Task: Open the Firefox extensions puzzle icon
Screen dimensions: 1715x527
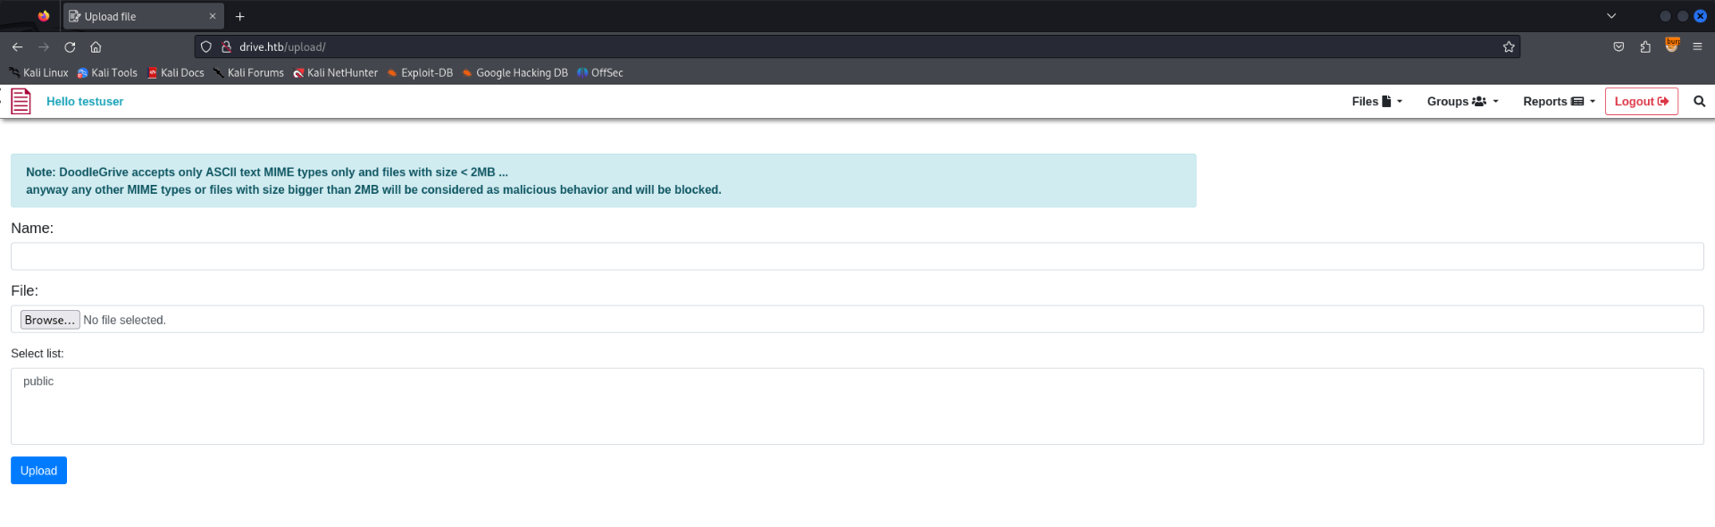Action: tap(1645, 47)
